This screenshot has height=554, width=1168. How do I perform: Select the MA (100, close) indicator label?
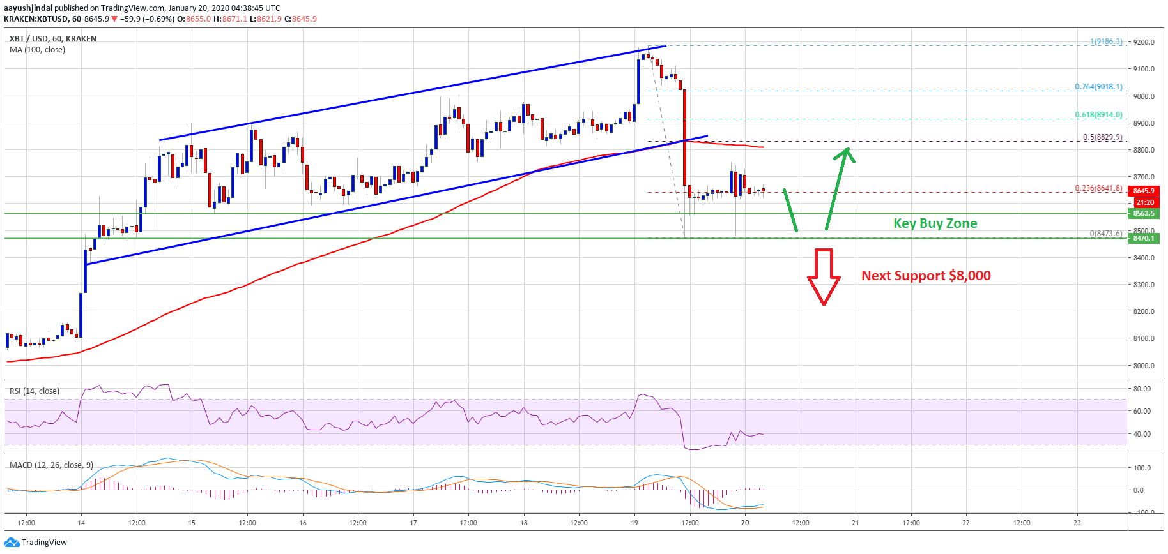37,50
